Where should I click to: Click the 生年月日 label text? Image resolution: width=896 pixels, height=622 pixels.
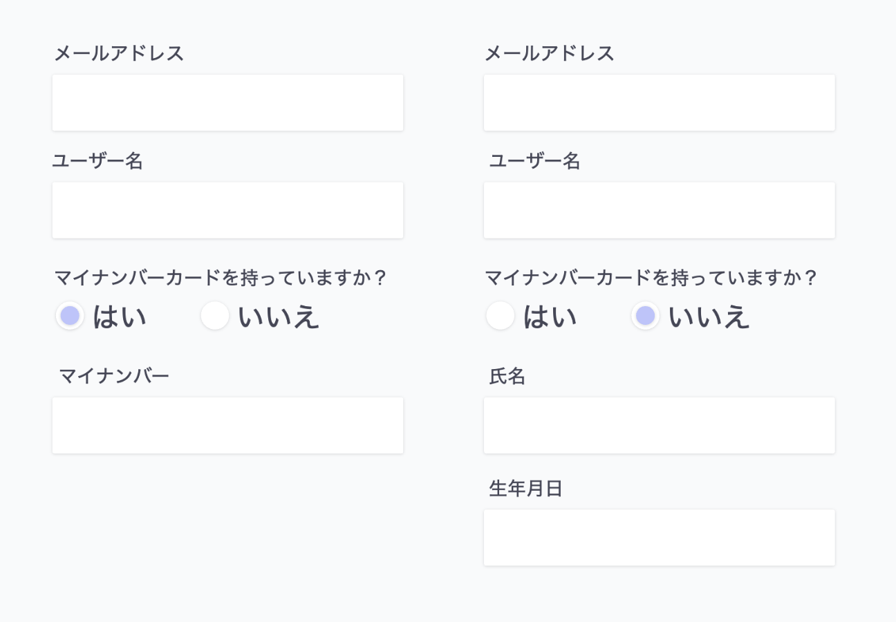[x=525, y=489]
